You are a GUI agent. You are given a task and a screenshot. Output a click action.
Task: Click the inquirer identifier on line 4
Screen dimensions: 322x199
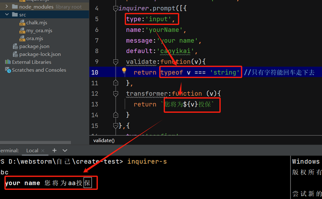(134, 8)
